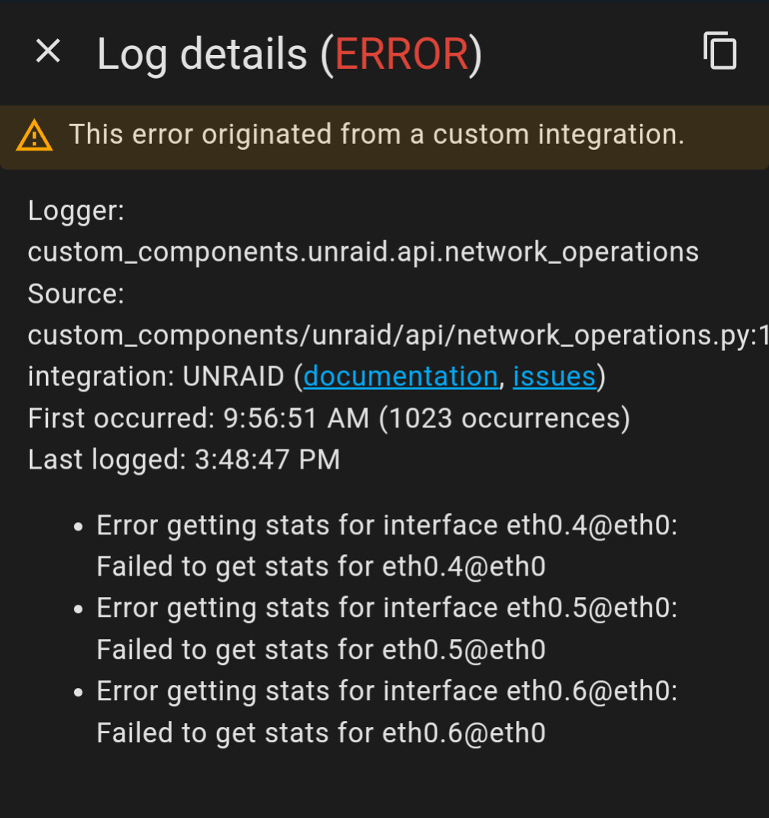Dismiss the dialog with the X button
The image size is (769, 818).
48,51
